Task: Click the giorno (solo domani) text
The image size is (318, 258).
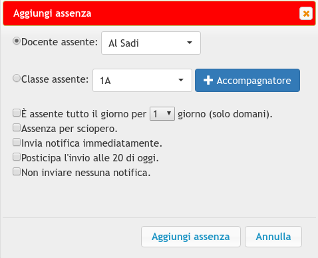Action: pyautogui.click(x=225, y=114)
